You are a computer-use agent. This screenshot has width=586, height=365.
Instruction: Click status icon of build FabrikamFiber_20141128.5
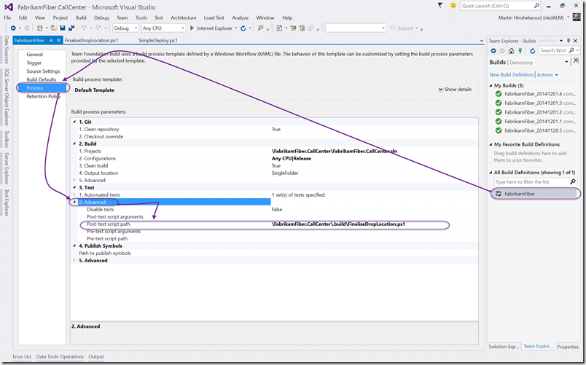pyautogui.click(x=499, y=130)
